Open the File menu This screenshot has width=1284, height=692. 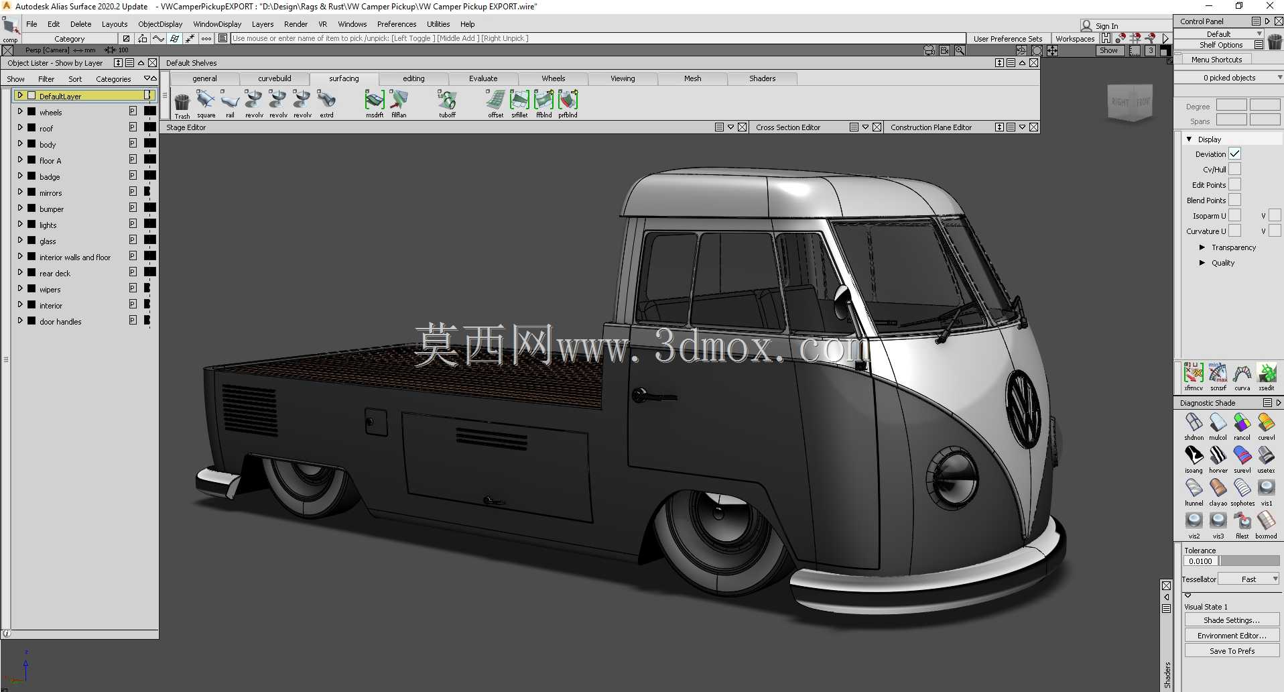point(31,23)
